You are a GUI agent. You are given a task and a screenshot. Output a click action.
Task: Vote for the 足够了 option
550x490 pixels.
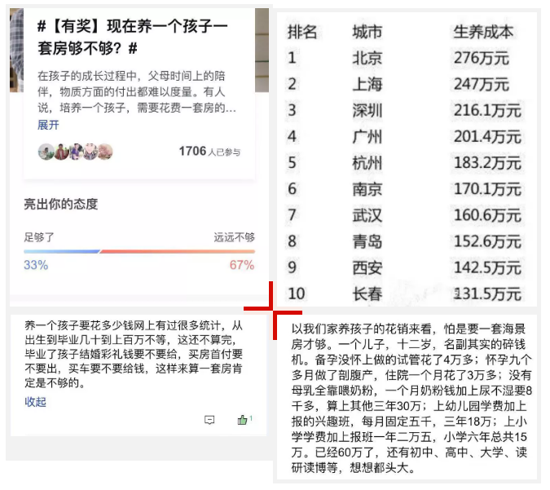37,237
